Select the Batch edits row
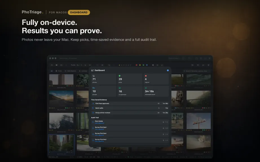 pyautogui.click(x=130, y=108)
